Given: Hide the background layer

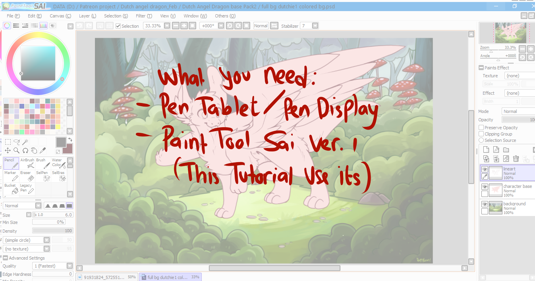Looking at the screenshot, I should [x=485, y=204].
